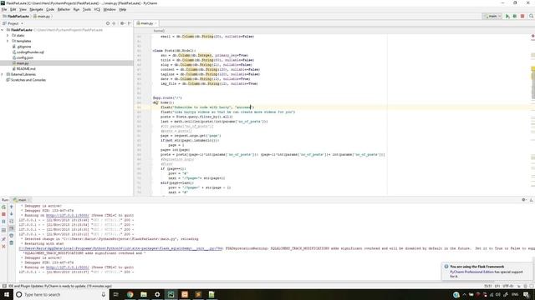
Task: Start debugging with the bug icon
Action: pos(515,16)
